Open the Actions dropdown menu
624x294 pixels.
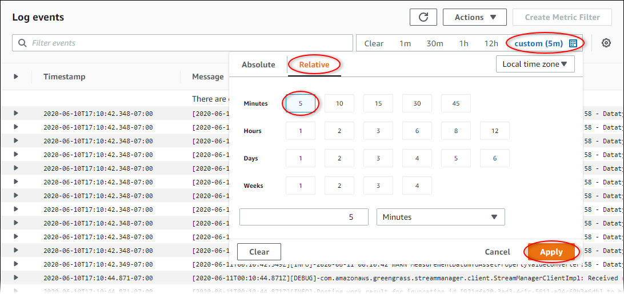point(475,17)
